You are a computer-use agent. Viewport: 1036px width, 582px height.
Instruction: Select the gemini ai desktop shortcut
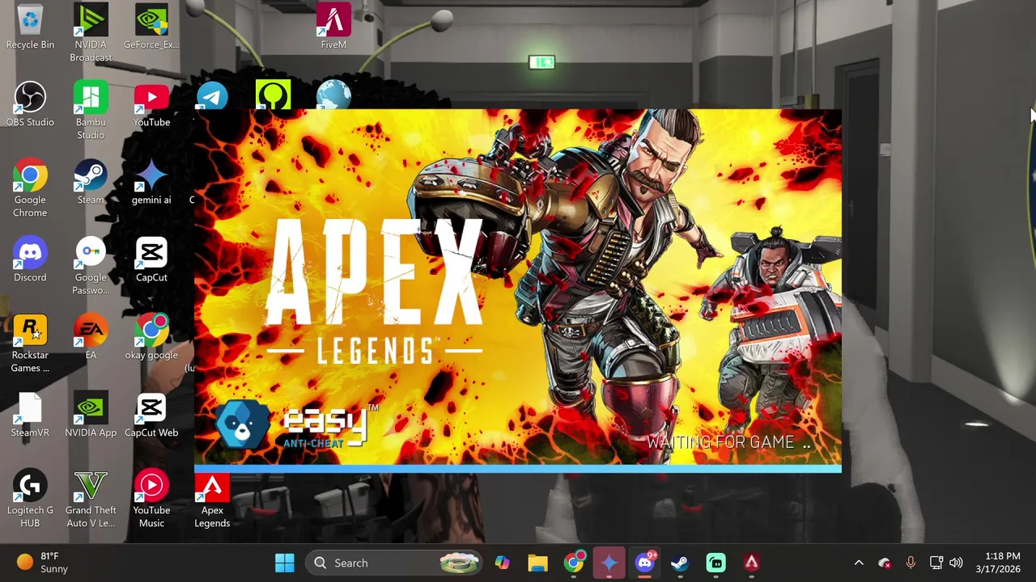[x=151, y=183]
